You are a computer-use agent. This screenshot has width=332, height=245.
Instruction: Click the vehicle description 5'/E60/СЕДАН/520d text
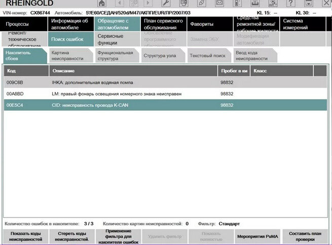pyautogui.click(x=138, y=13)
